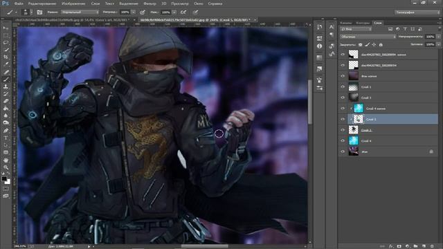Select the Clone Stamp tool
This screenshot has height=249, width=443.
click(x=6, y=86)
